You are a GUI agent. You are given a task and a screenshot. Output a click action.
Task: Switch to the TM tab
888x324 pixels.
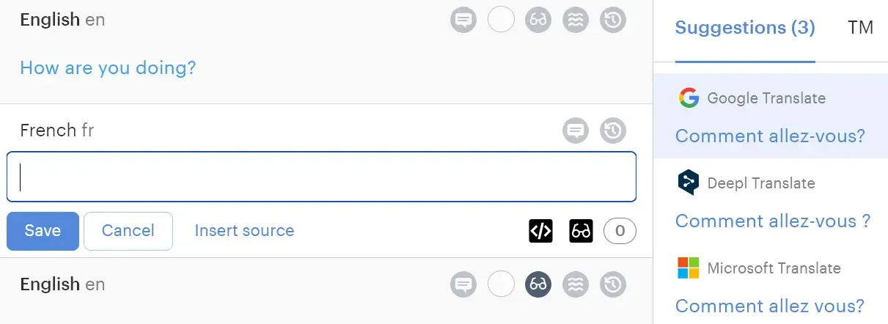click(x=860, y=28)
